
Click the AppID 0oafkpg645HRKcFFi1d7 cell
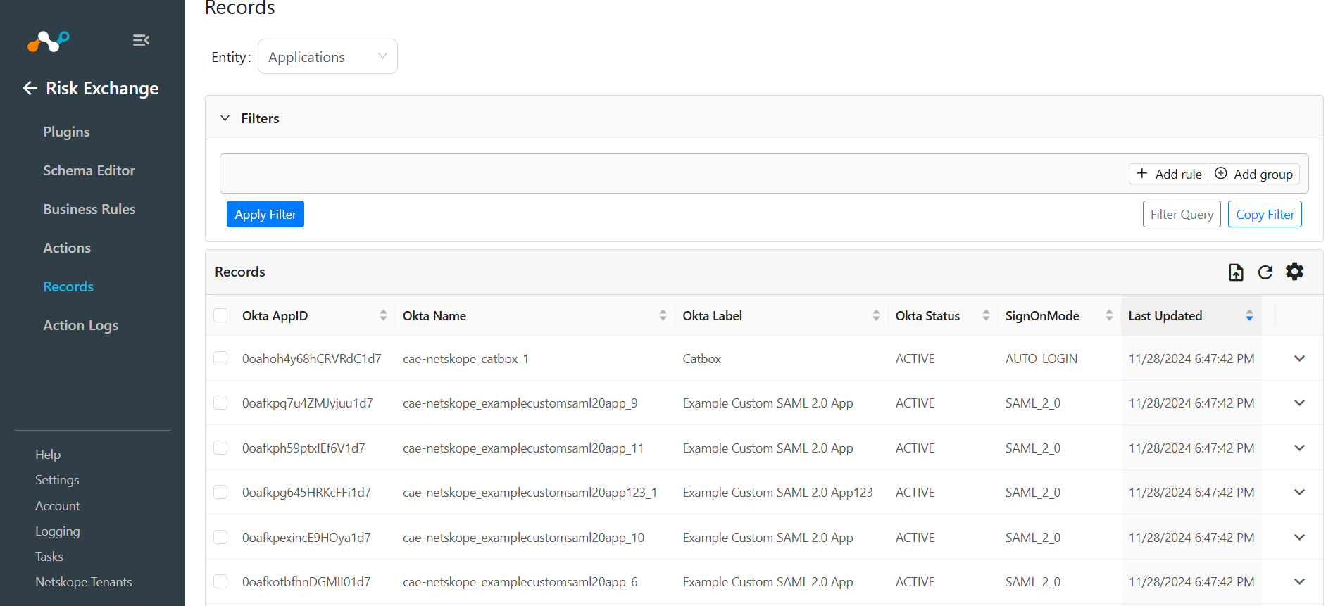306,492
